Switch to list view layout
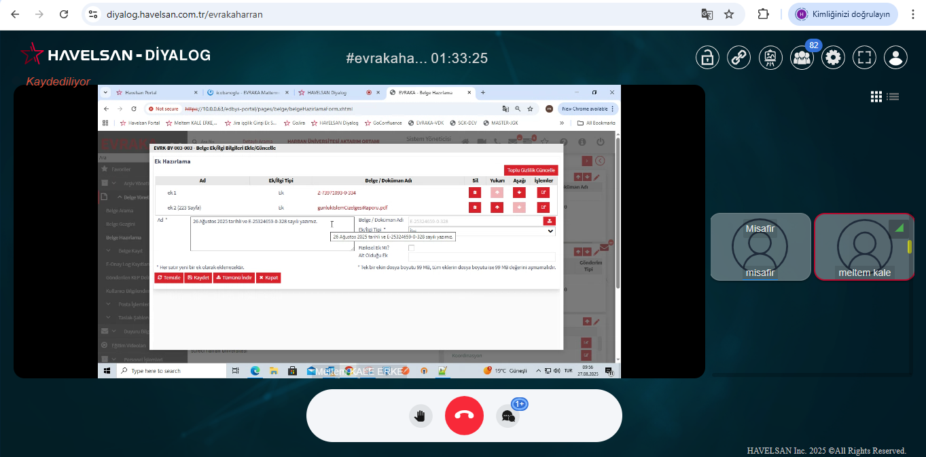The image size is (926, 457). tap(893, 97)
